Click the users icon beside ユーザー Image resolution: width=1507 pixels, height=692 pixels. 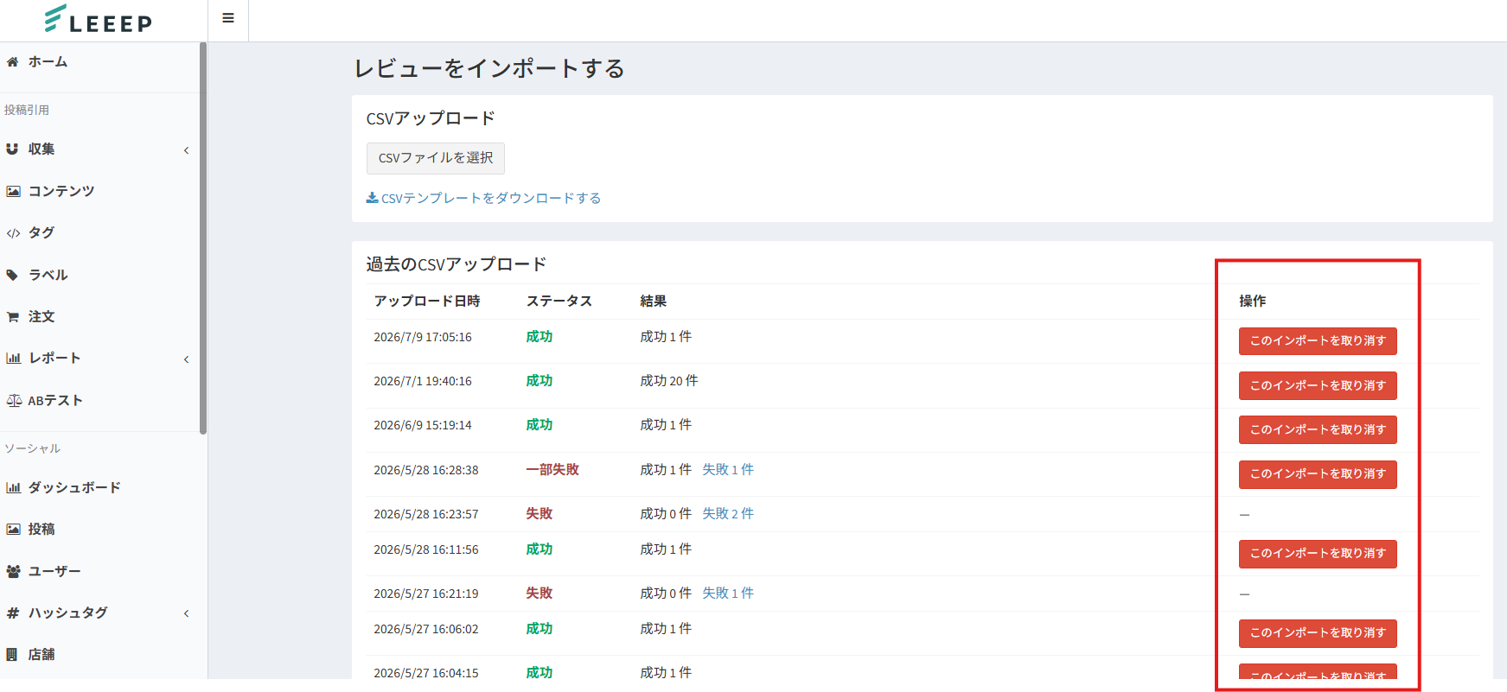pos(13,571)
